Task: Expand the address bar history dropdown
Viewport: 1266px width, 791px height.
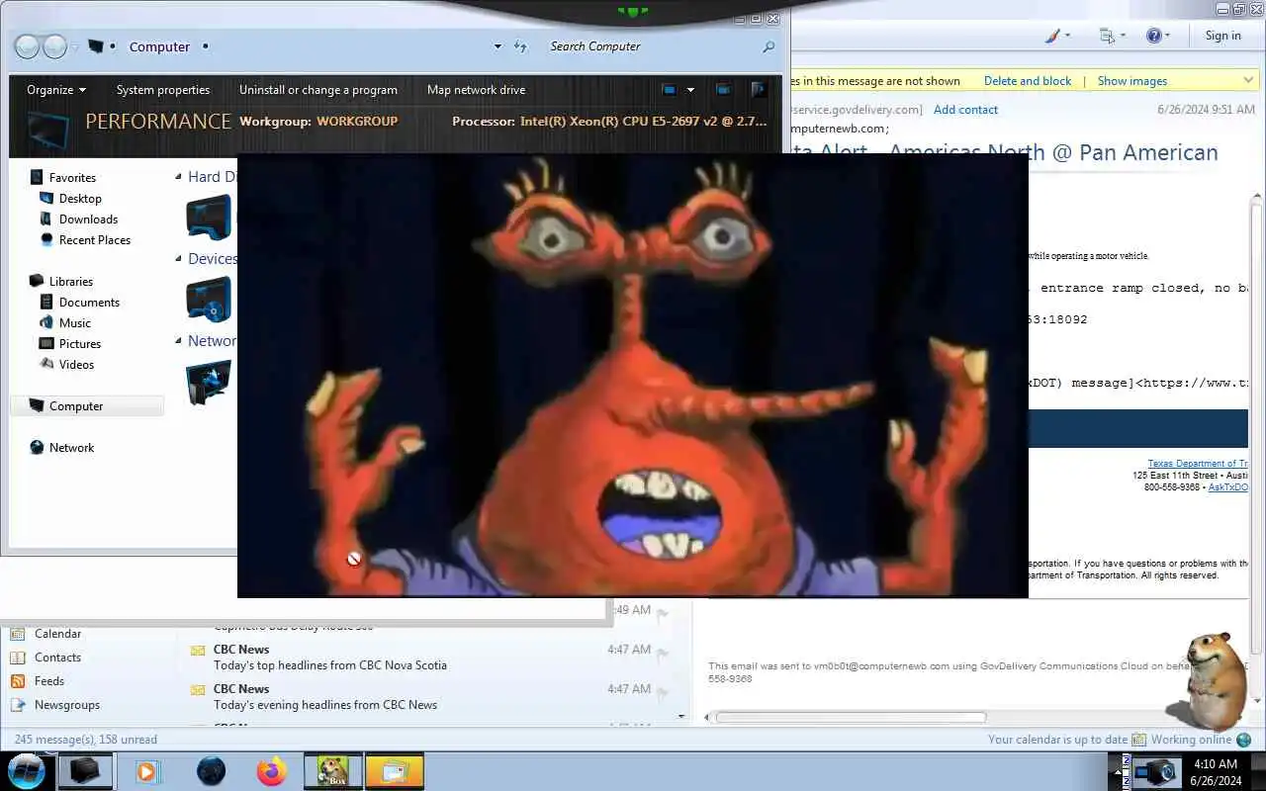Action: pos(497,46)
